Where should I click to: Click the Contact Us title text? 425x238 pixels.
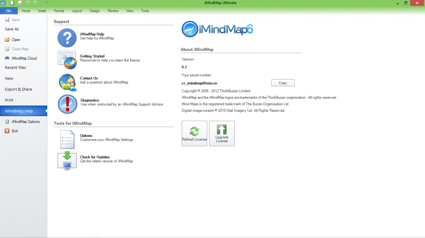coord(89,78)
